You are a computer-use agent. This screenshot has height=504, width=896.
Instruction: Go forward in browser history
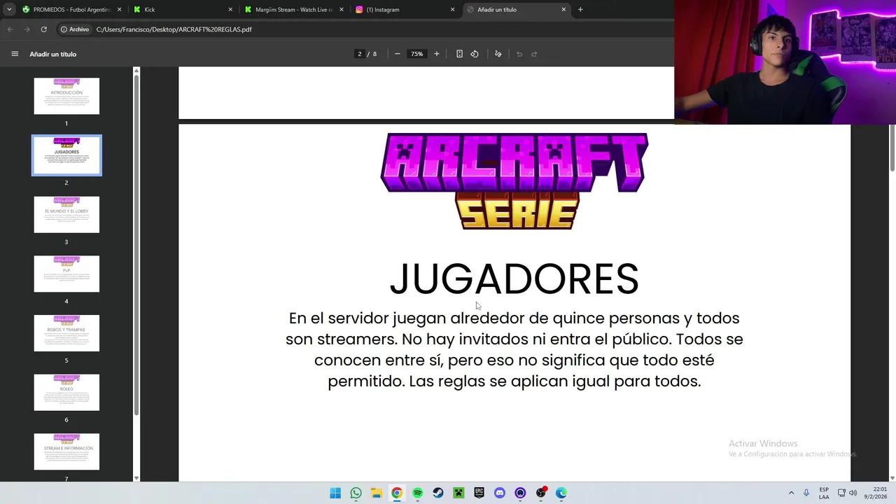pos(27,29)
